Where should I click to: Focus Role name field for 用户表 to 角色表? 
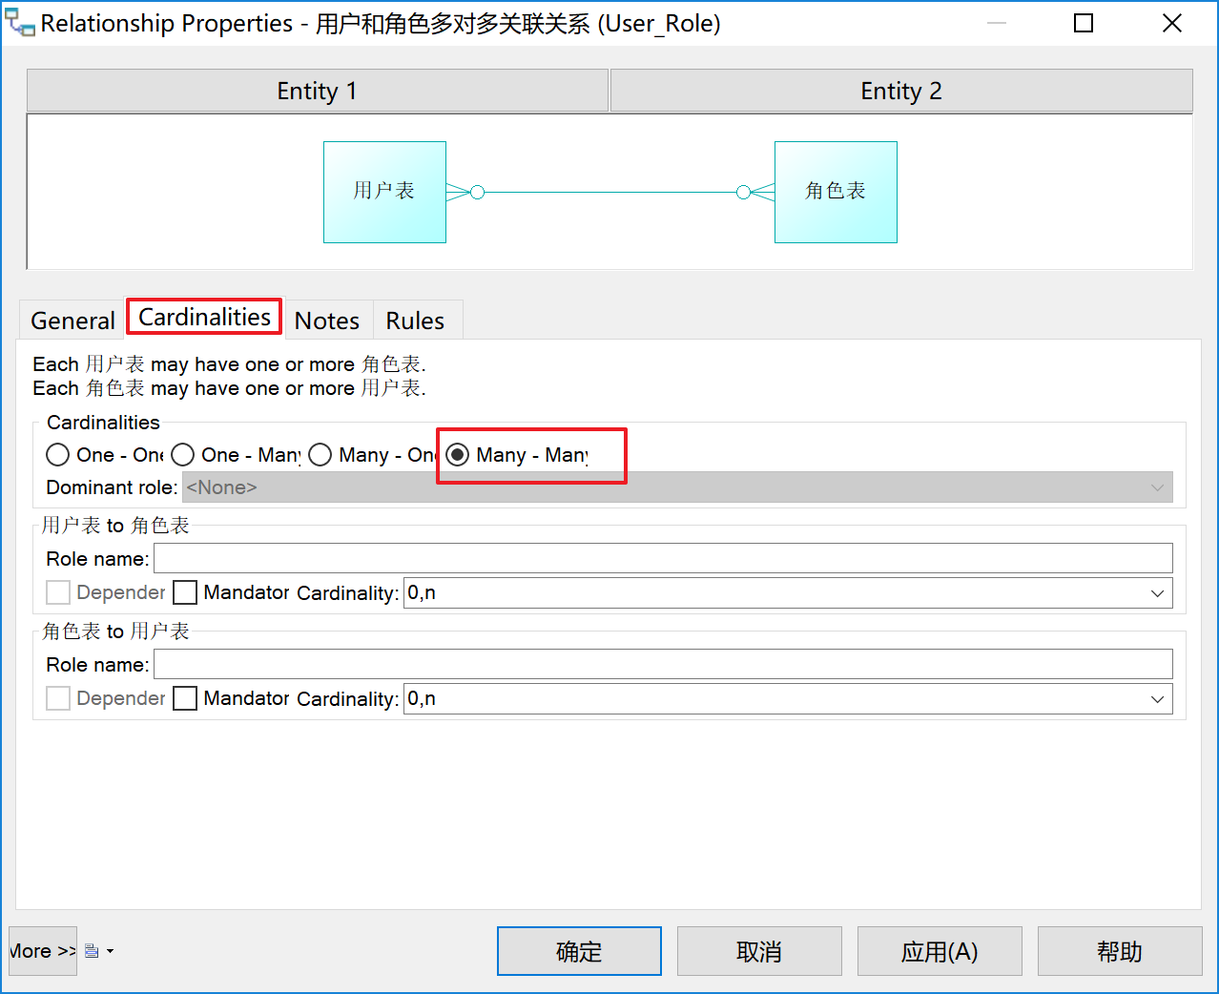click(x=663, y=558)
